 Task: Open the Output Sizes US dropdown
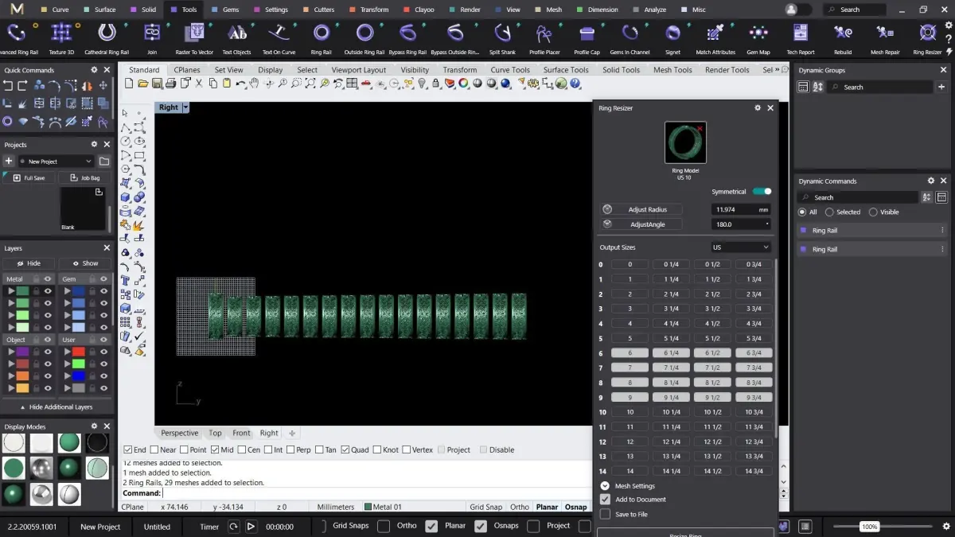pos(741,247)
